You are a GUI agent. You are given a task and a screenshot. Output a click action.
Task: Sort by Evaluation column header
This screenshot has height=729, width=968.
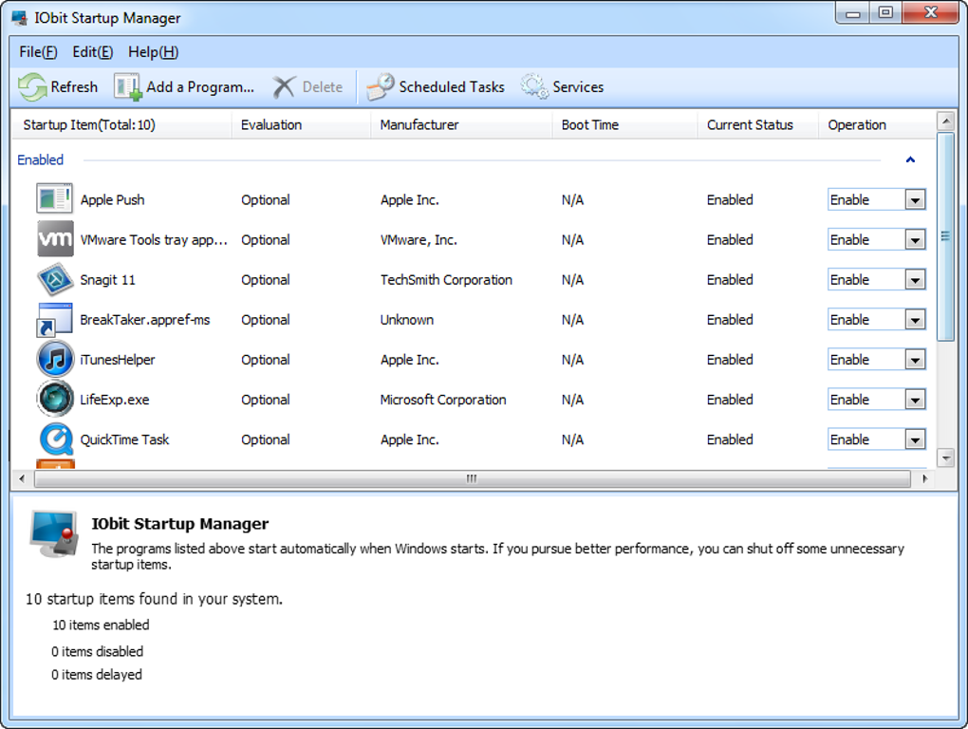[301, 124]
